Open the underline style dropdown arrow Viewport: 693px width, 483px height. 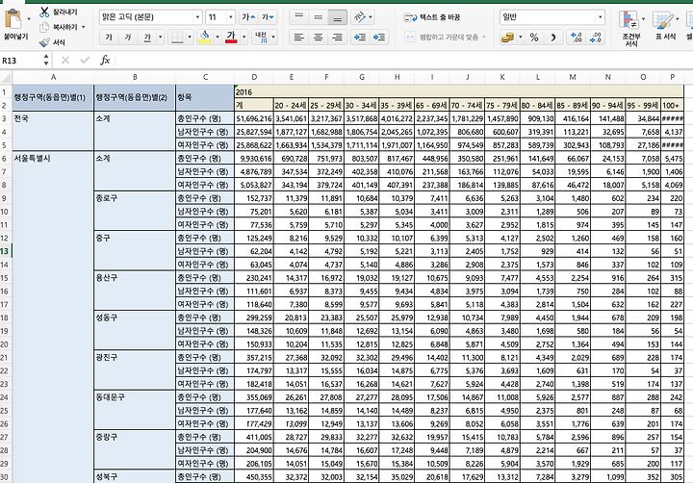tap(161, 38)
